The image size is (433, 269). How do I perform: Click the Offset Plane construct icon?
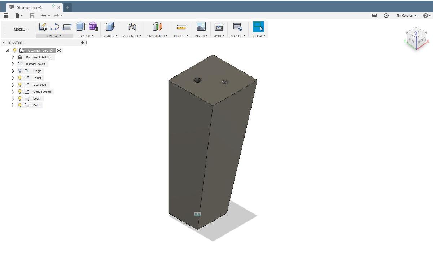tap(157, 27)
